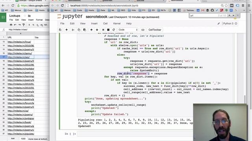The height and width of the screenshot is (141, 252).
Task: Copy selected cells icon in Jupyter toolbar
Action: (x=79, y=30)
